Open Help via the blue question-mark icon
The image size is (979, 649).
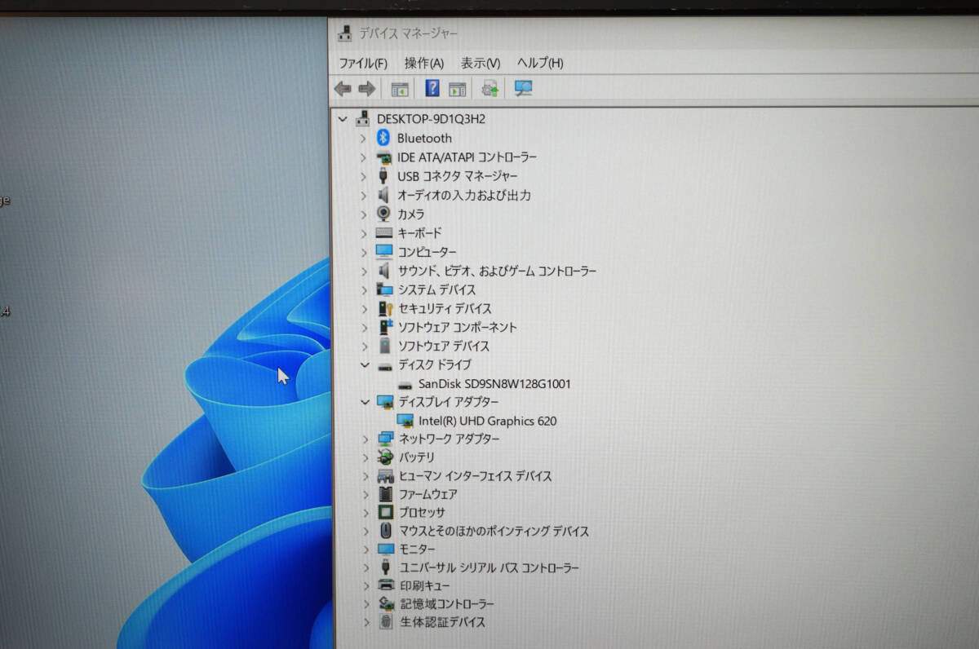coord(432,88)
